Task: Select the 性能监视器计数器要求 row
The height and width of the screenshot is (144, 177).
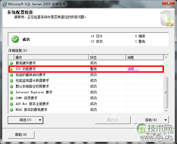Action: [x=86, y=81]
